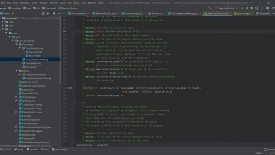Open the VCS menu
Viewport: 275px width, 155px height.
point(83,3)
